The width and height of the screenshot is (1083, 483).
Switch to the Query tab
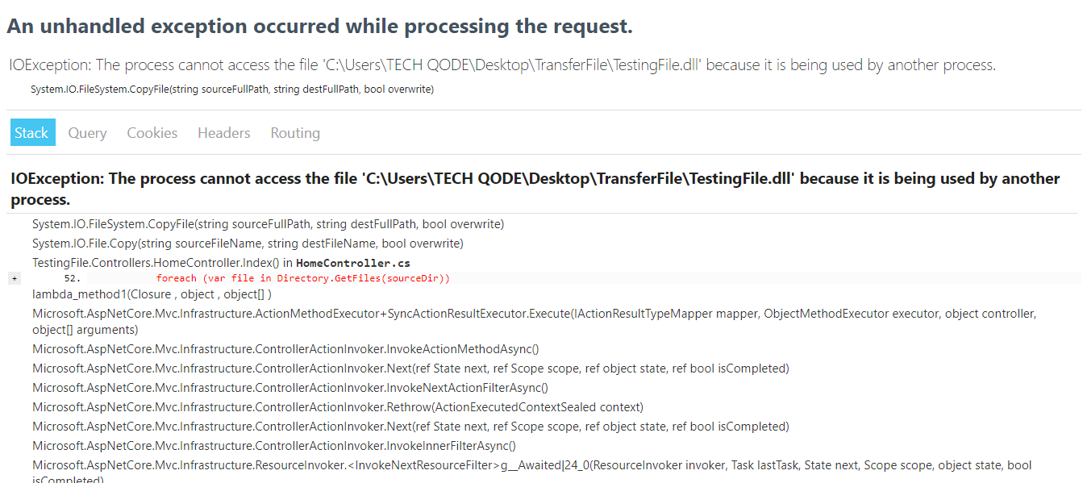(87, 133)
